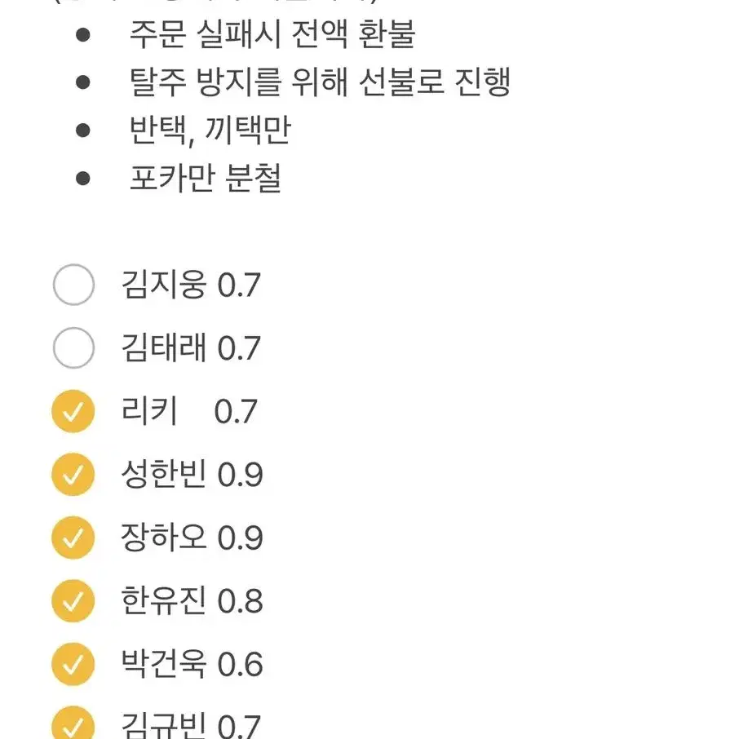
Task: Check the empty circle beside 김태래 0.7
Action: click(x=73, y=347)
